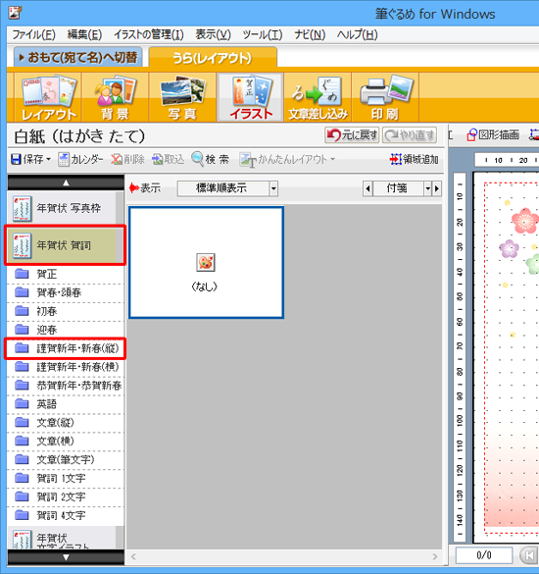Open the 賀春・頌春 folder

tap(65, 292)
